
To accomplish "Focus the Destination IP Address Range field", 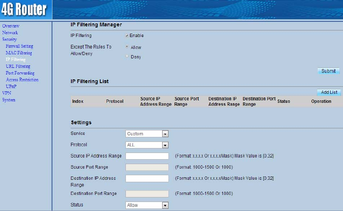I will click(x=147, y=179).
